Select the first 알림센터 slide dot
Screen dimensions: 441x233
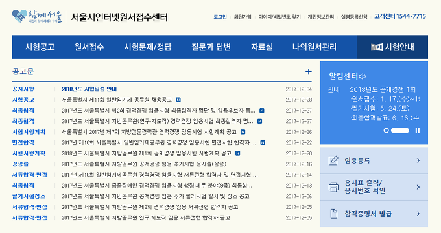(386, 130)
